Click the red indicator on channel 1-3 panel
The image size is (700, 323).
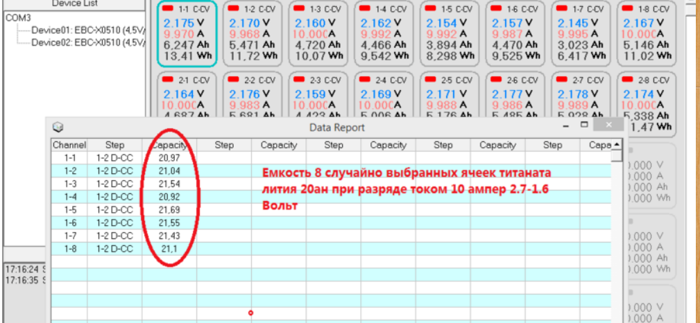coord(299,10)
